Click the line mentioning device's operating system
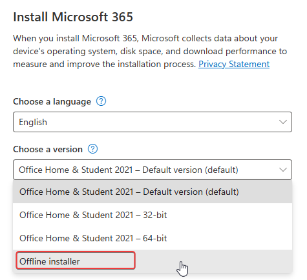This screenshot has width=307, height=280. [x=150, y=52]
